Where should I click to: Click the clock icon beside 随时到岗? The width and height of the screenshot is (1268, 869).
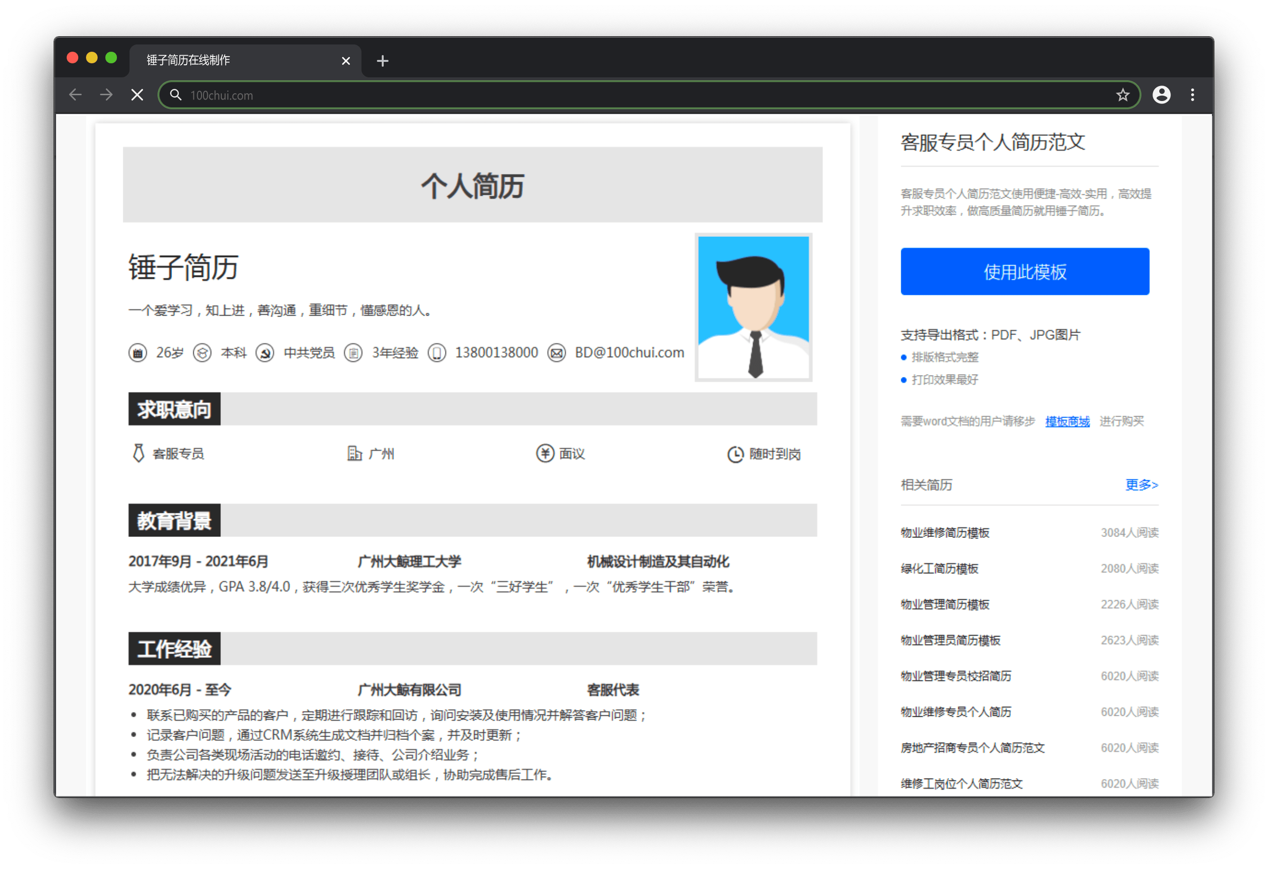pyautogui.click(x=735, y=454)
